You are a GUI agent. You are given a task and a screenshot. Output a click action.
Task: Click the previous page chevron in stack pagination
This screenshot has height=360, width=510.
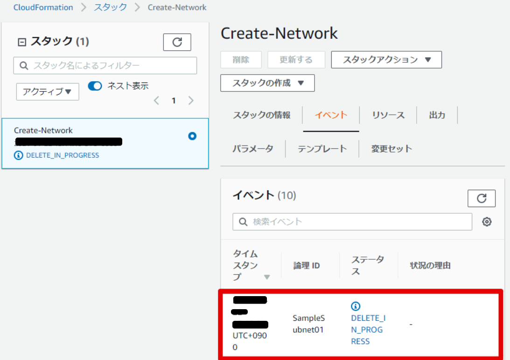click(x=157, y=100)
